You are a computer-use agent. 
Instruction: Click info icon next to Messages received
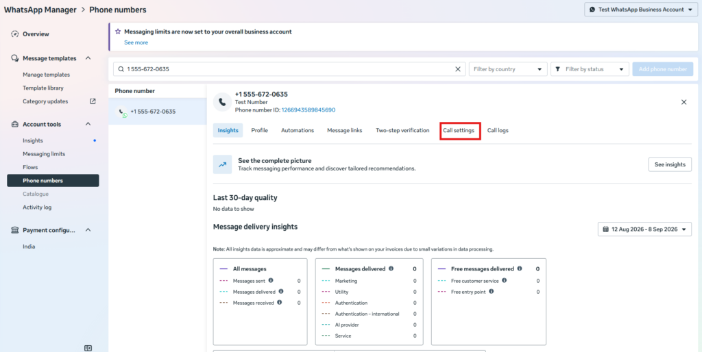(280, 303)
